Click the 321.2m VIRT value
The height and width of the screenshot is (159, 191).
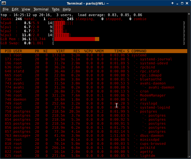click(x=58, y=95)
